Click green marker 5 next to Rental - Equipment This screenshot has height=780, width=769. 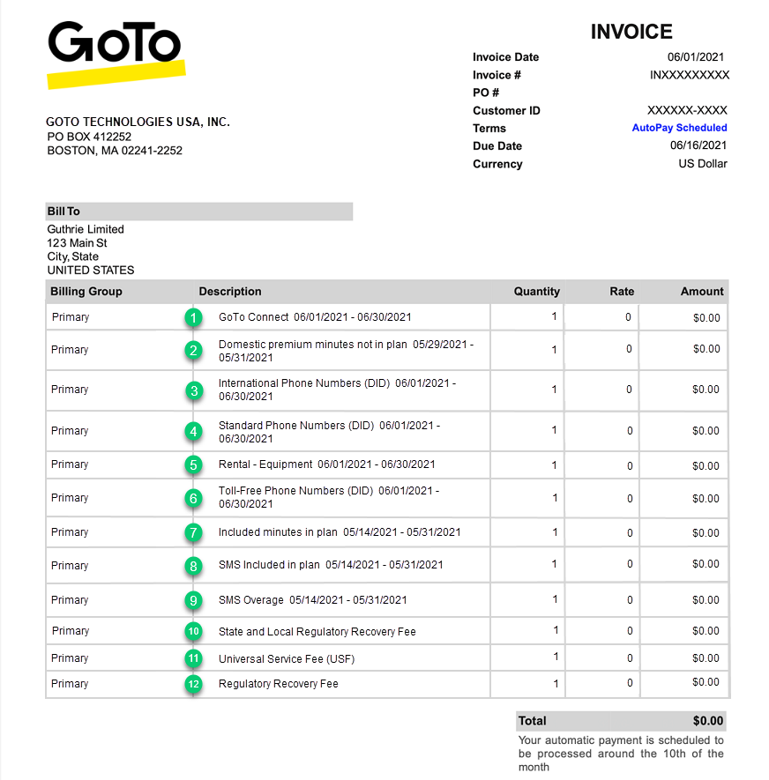pos(193,464)
